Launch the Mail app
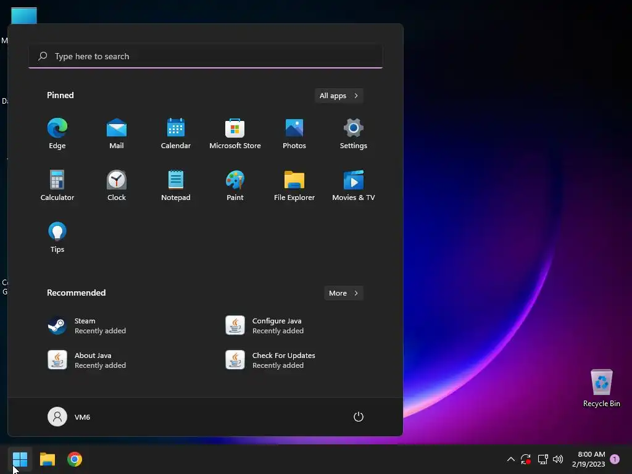This screenshot has width=632, height=474. point(117,134)
